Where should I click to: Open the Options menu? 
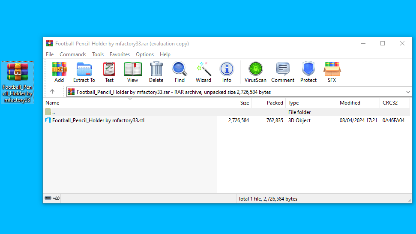(145, 54)
